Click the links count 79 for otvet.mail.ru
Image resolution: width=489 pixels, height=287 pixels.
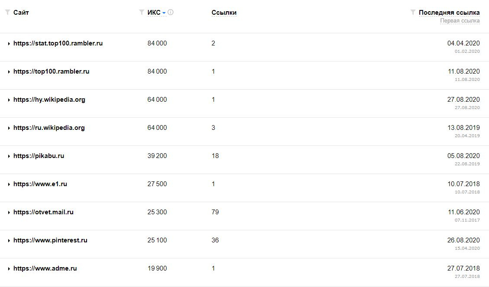[x=215, y=212]
